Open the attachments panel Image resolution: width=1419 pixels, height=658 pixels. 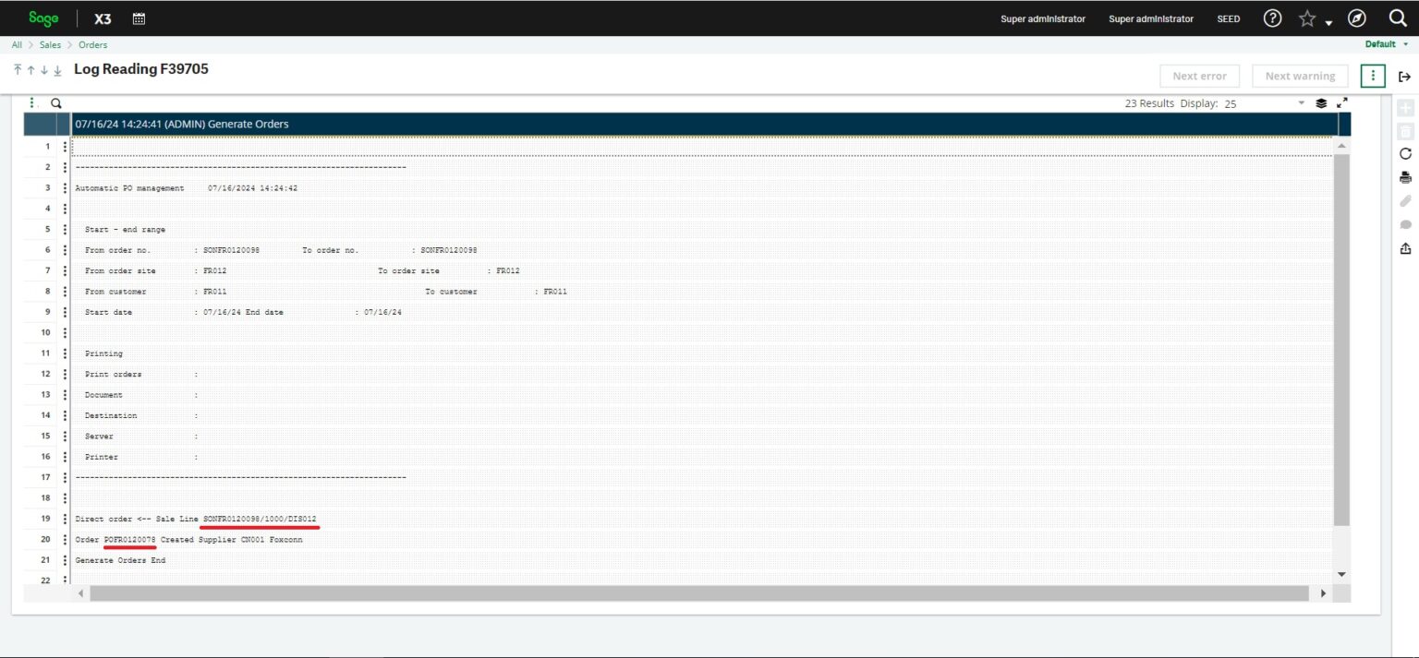tap(1405, 200)
